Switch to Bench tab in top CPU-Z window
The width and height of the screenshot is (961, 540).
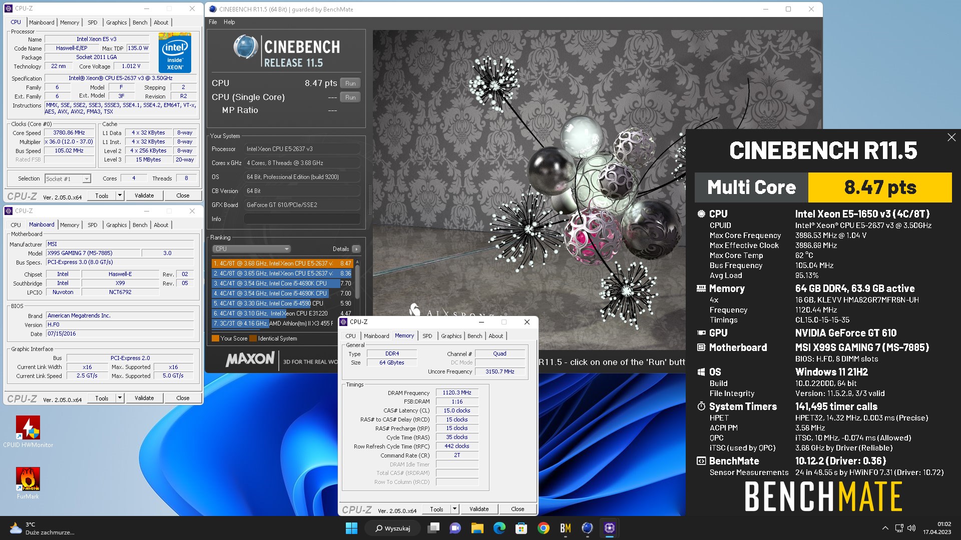pyautogui.click(x=140, y=22)
